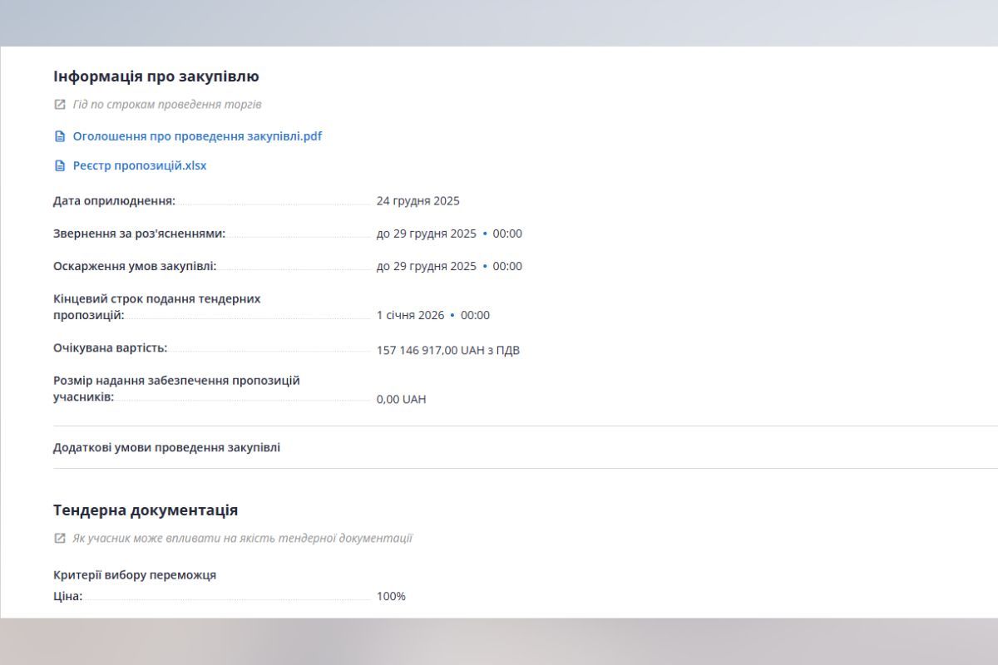Viewport: 998px width, 665px height.
Task: Download 'Оголошення про проведення закупівлі.pdf'
Action: pyautogui.click(x=197, y=136)
